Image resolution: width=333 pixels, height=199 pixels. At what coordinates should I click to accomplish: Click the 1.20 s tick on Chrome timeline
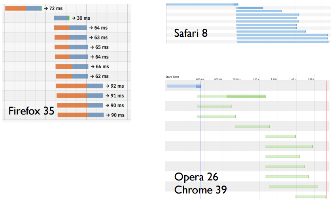tap(274, 79)
